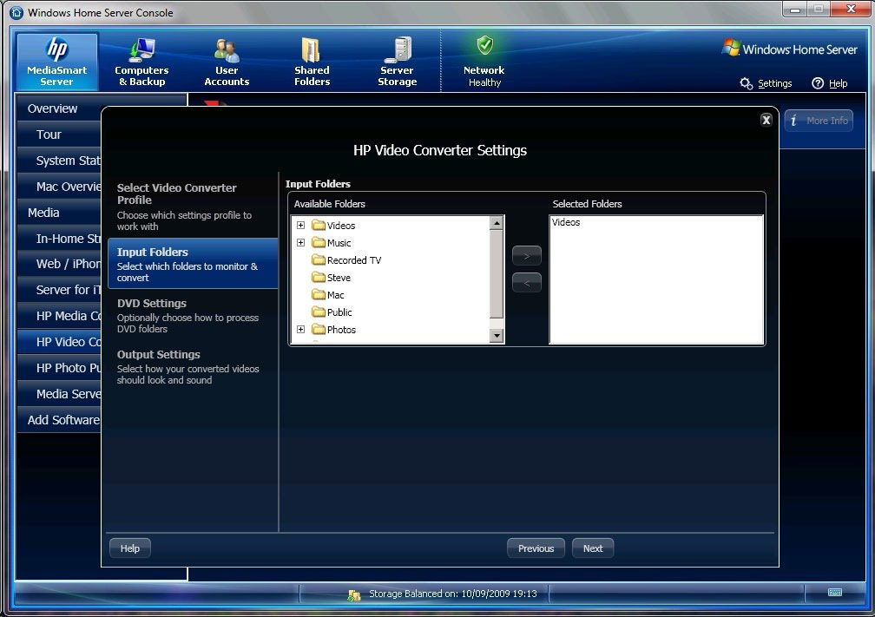Click the Recorded TV folder name
This screenshot has width=875, height=617.
point(354,260)
